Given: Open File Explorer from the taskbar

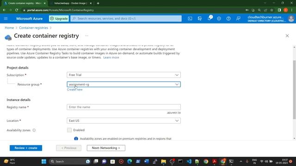Looking at the screenshot, I should click(x=163, y=161).
